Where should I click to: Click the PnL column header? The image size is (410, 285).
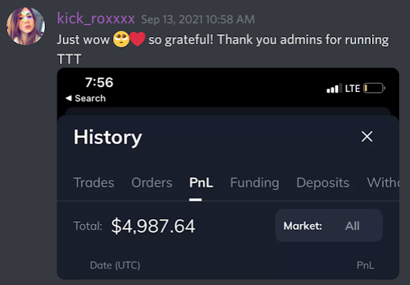(x=365, y=265)
